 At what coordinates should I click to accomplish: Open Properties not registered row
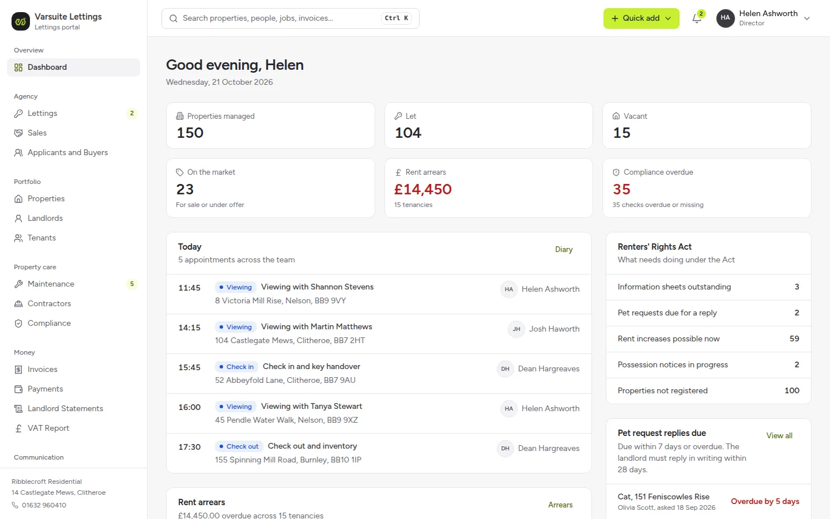point(708,391)
